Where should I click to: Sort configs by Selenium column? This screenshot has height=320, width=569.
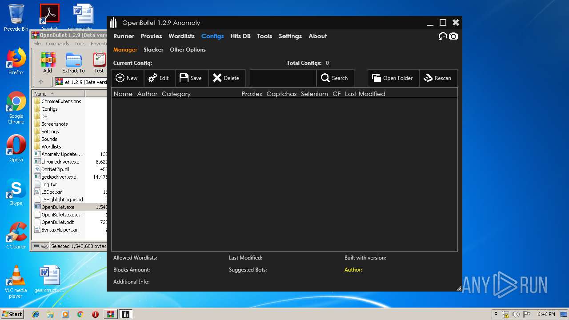tap(314, 94)
